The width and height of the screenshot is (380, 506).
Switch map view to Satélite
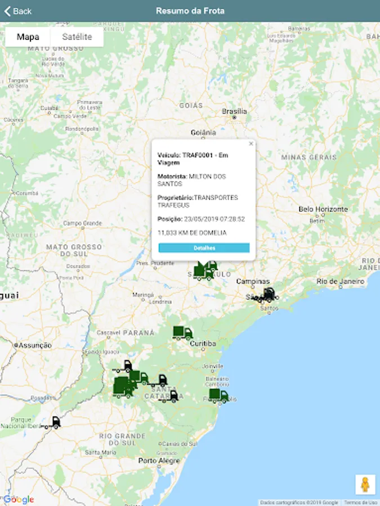(77, 37)
